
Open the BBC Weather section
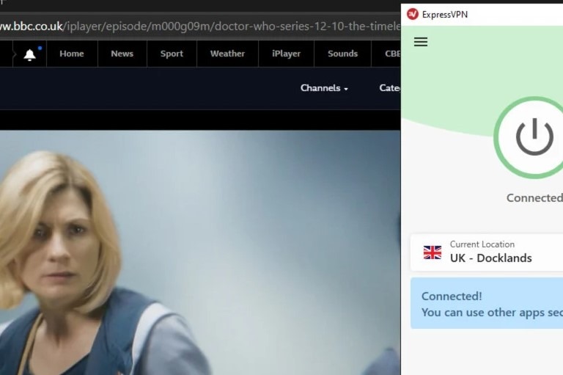pos(227,54)
